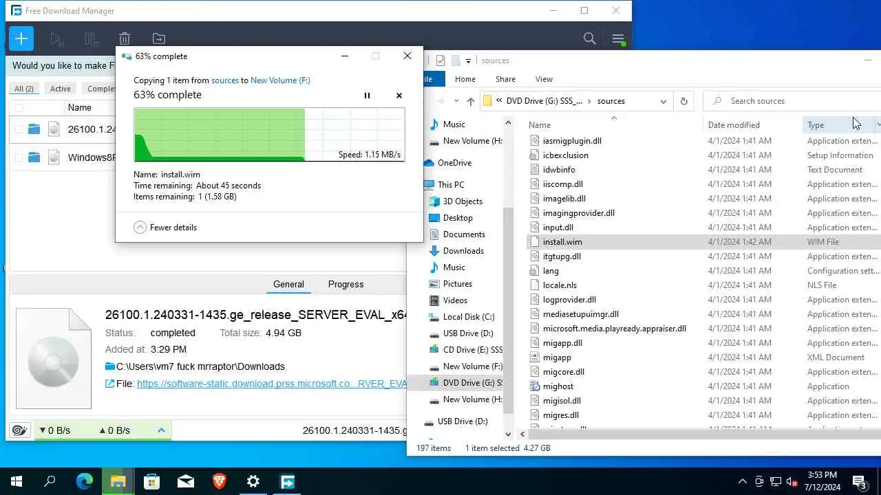Expand the speed panel up-arrow chevron
Viewport: 881px width, 495px height.
(161, 430)
